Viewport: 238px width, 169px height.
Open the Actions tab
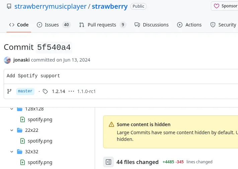pyautogui.click(x=189, y=25)
